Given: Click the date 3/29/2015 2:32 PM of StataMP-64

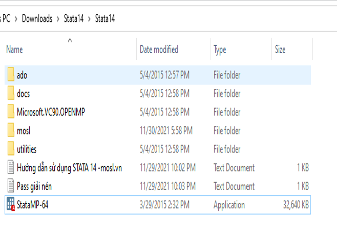Looking at the screenshot, I should 165,205.
